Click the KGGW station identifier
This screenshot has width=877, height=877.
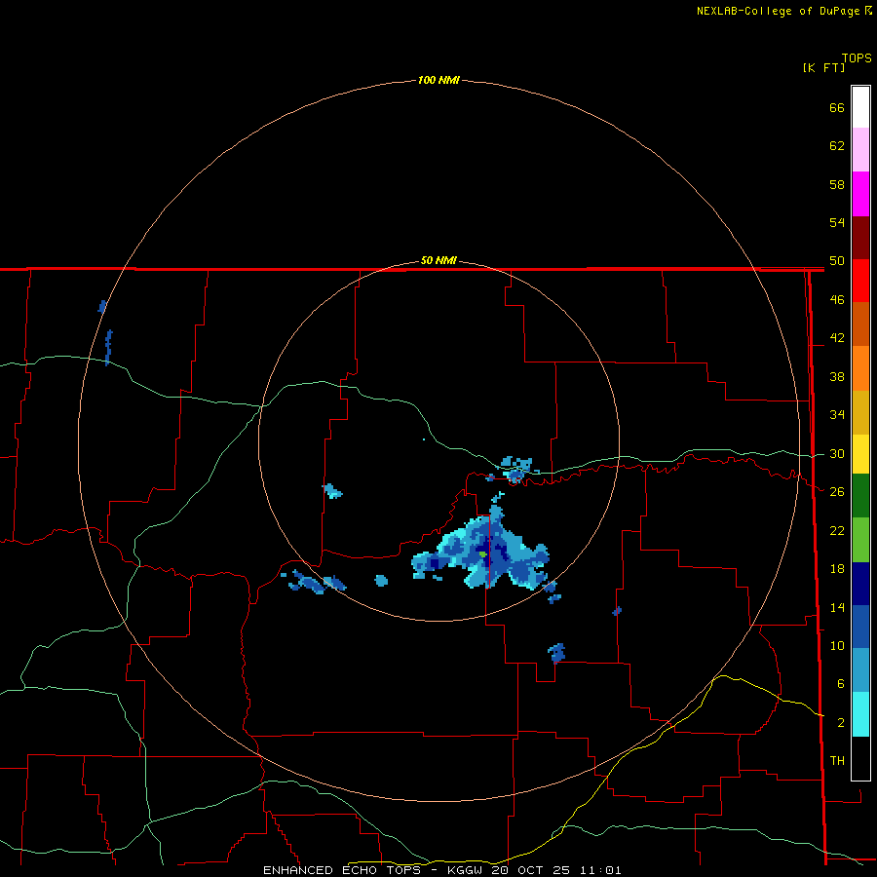point(464,870)
